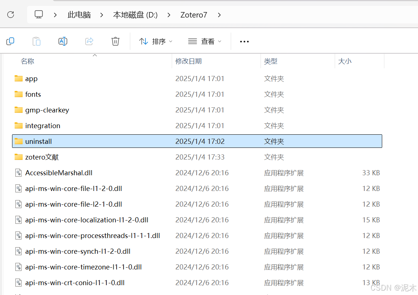
Task: Go to 此电脑 in breadcrumb
Action: [79, 15]
